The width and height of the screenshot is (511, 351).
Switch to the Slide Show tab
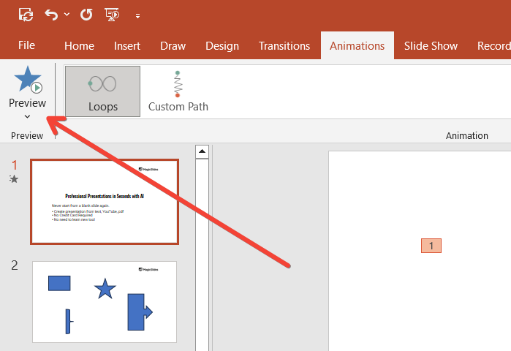[431, 46]
